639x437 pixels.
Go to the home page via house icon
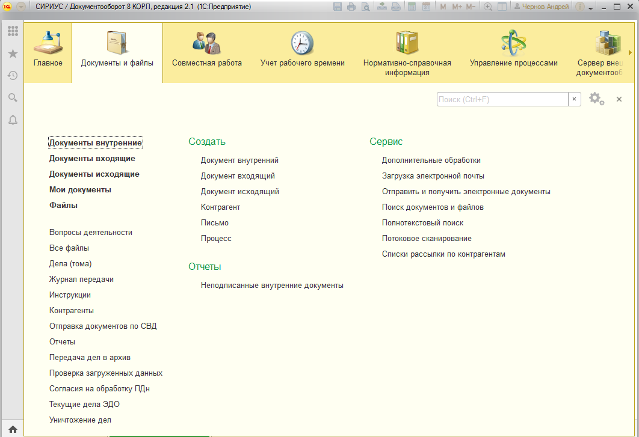coord(13,429)
